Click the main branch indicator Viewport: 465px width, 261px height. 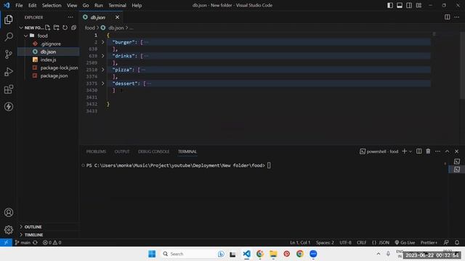pyautogui.click(x=23, y=242)
